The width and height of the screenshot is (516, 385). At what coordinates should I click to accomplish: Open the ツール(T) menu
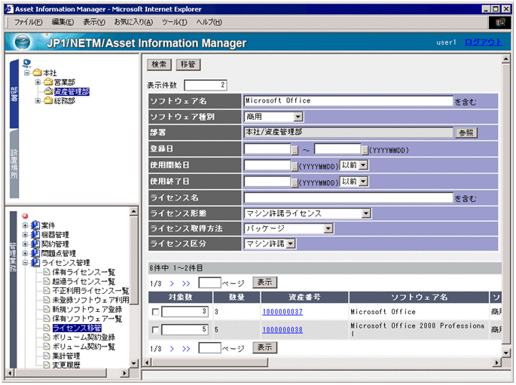(175, 22)
